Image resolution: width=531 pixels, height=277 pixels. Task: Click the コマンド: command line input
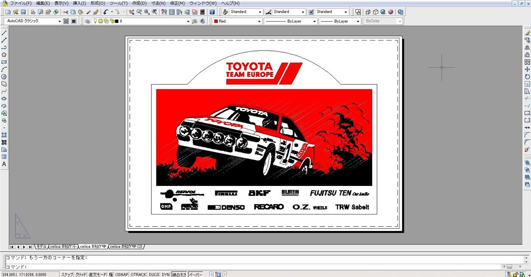point(253,267)
